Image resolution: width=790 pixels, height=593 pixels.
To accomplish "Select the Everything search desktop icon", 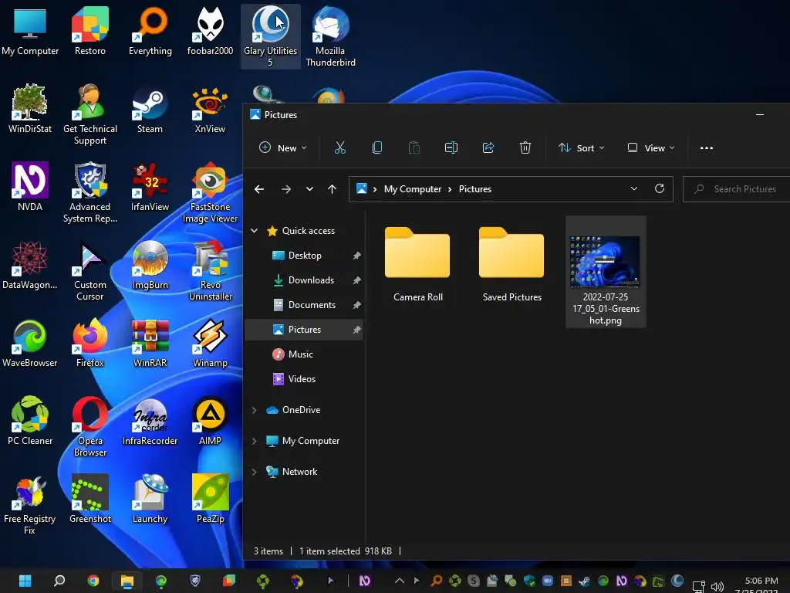I will point(150,31).
